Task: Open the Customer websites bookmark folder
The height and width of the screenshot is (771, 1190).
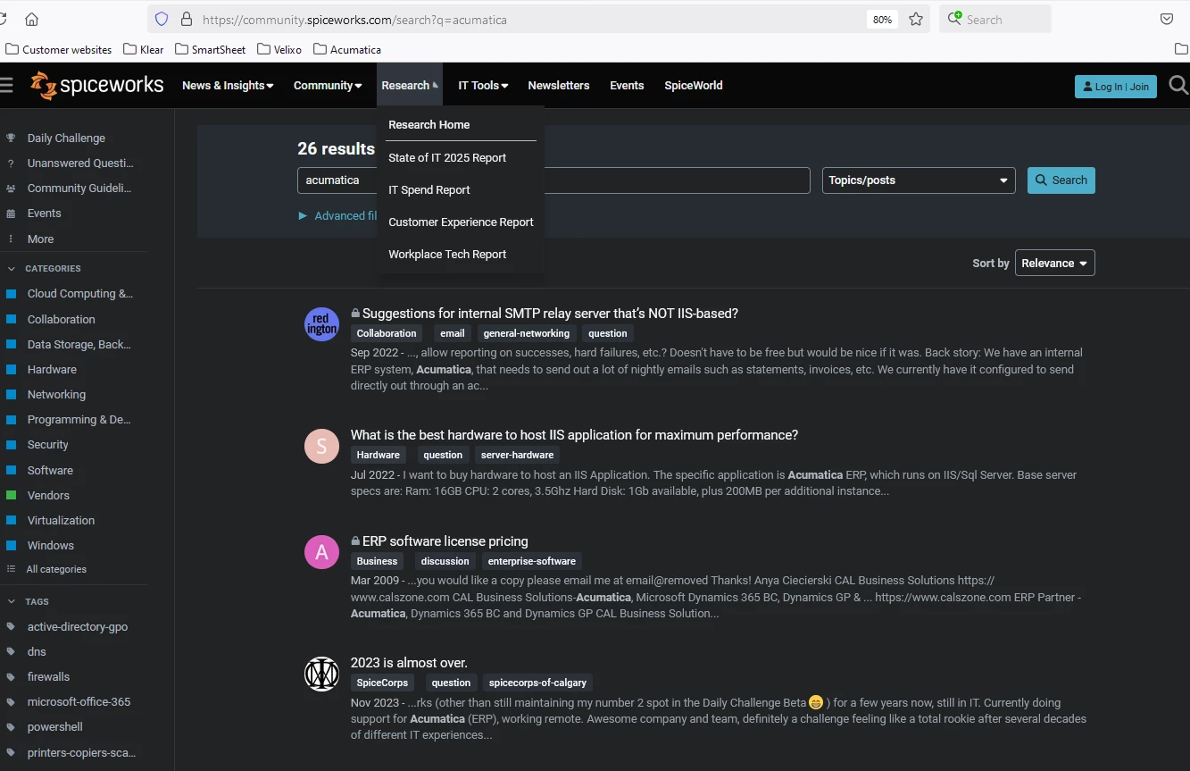Action: pos(59,49)
